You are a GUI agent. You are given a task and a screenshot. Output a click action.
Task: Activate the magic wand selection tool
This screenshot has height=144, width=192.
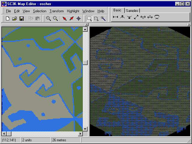tap(103, 19)
